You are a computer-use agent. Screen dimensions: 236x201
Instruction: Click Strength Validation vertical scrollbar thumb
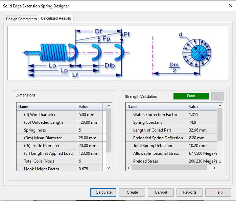220,124
